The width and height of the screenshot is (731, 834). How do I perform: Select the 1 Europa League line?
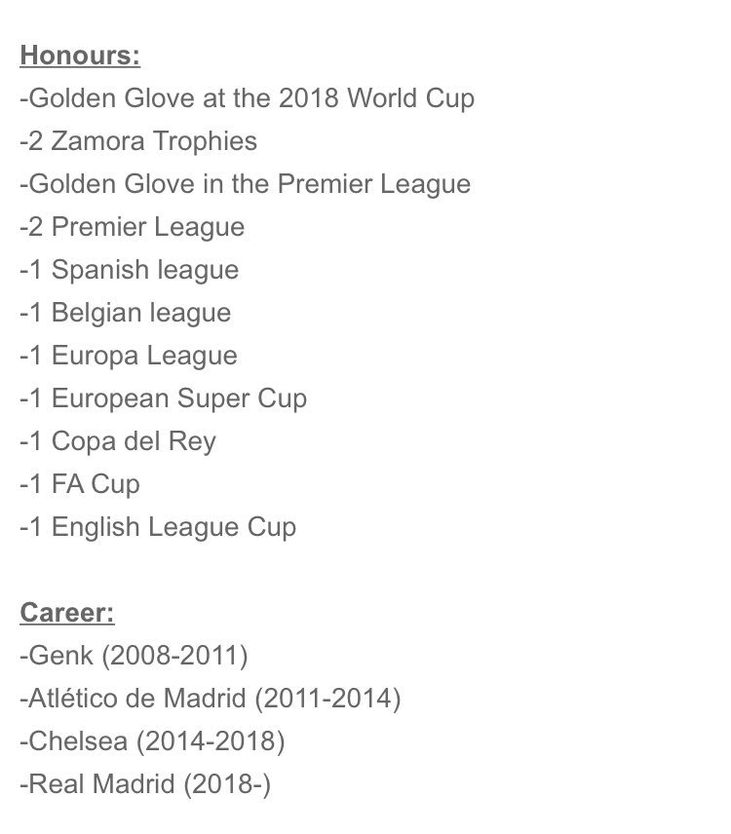coord(129,356)
